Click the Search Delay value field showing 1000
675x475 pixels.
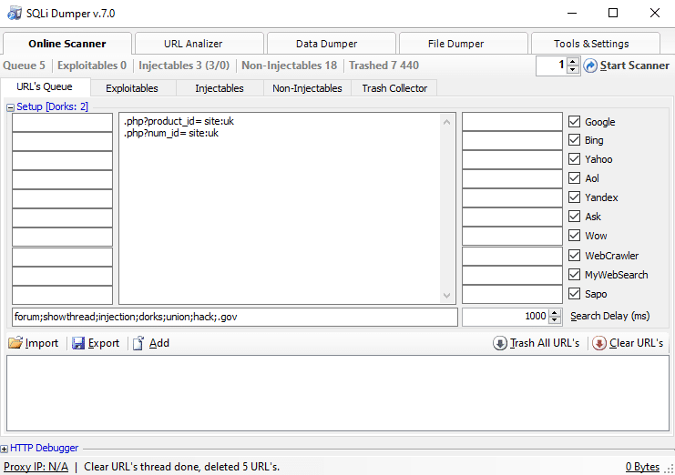tap(506, 317)
